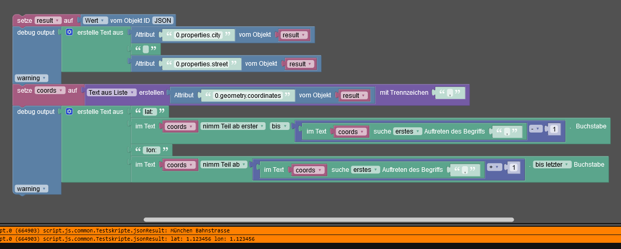Open gear settings on second text block
Image resolution: width=621 pixels, height=249 pixels.
pos(70,112)
